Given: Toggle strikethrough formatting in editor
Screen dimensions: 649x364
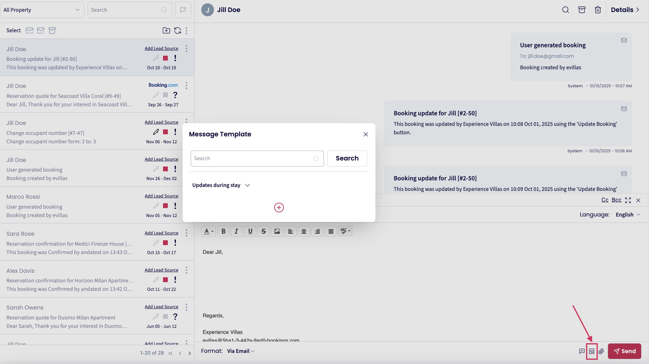Looking at the screenshot, I should point(264,231).
